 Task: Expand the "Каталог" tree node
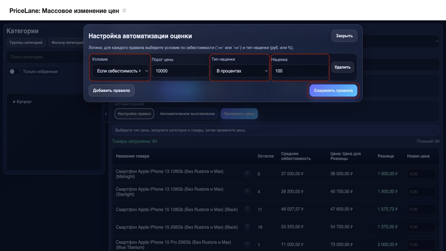tap(14, 102)
